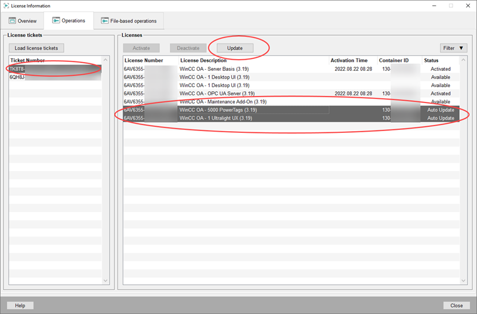Click Activated status of Server Basis
The width and height of the screenshot is (477, 314).
440,69
